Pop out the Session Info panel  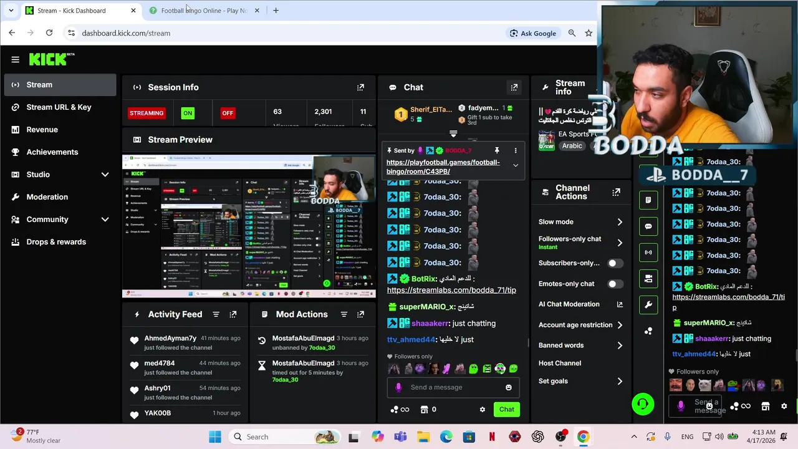[360, 87]
